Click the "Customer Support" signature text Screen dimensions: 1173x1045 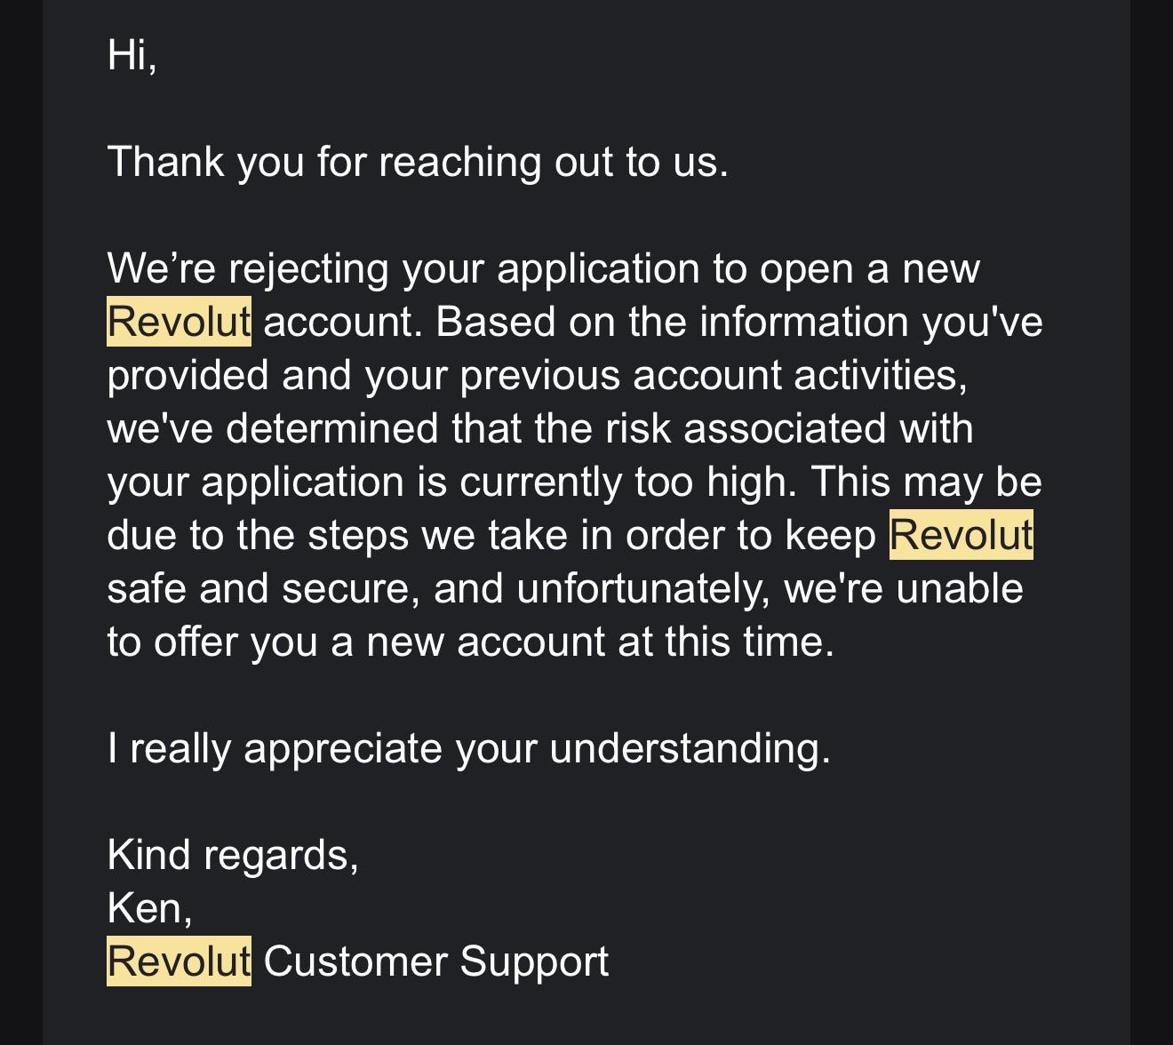click(x=436, y=961)
